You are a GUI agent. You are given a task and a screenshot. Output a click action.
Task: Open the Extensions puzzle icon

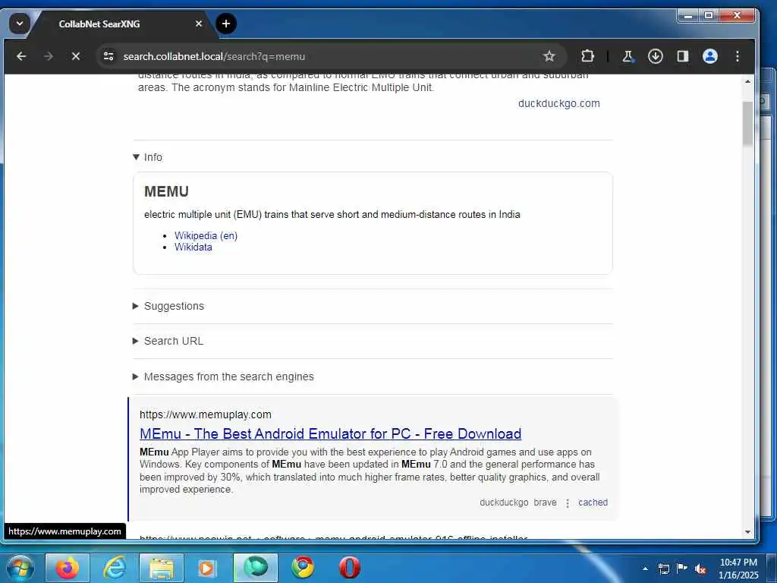point(588,56)
